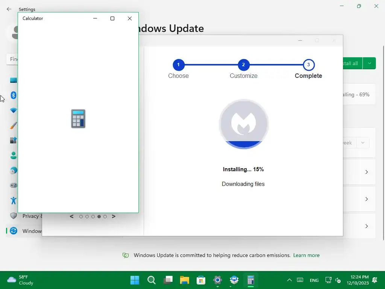Screen dimensions: 385x289
Task: Open Gaming controller icon in sidebar
Action: [14, 185]
